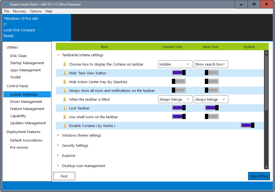Screen dimensions: 275x192
Task: Click the folder icon next to Hide Action Center tray
Action: pos(64,81)
